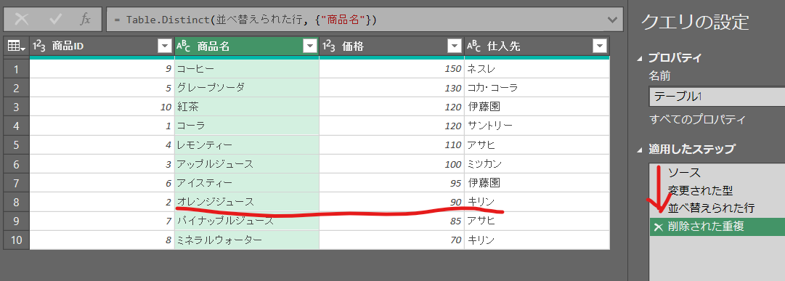Select row number 10 header
The width and height of the screenshot is (785, 281).
pyautogui.click(x=17, y=240)
